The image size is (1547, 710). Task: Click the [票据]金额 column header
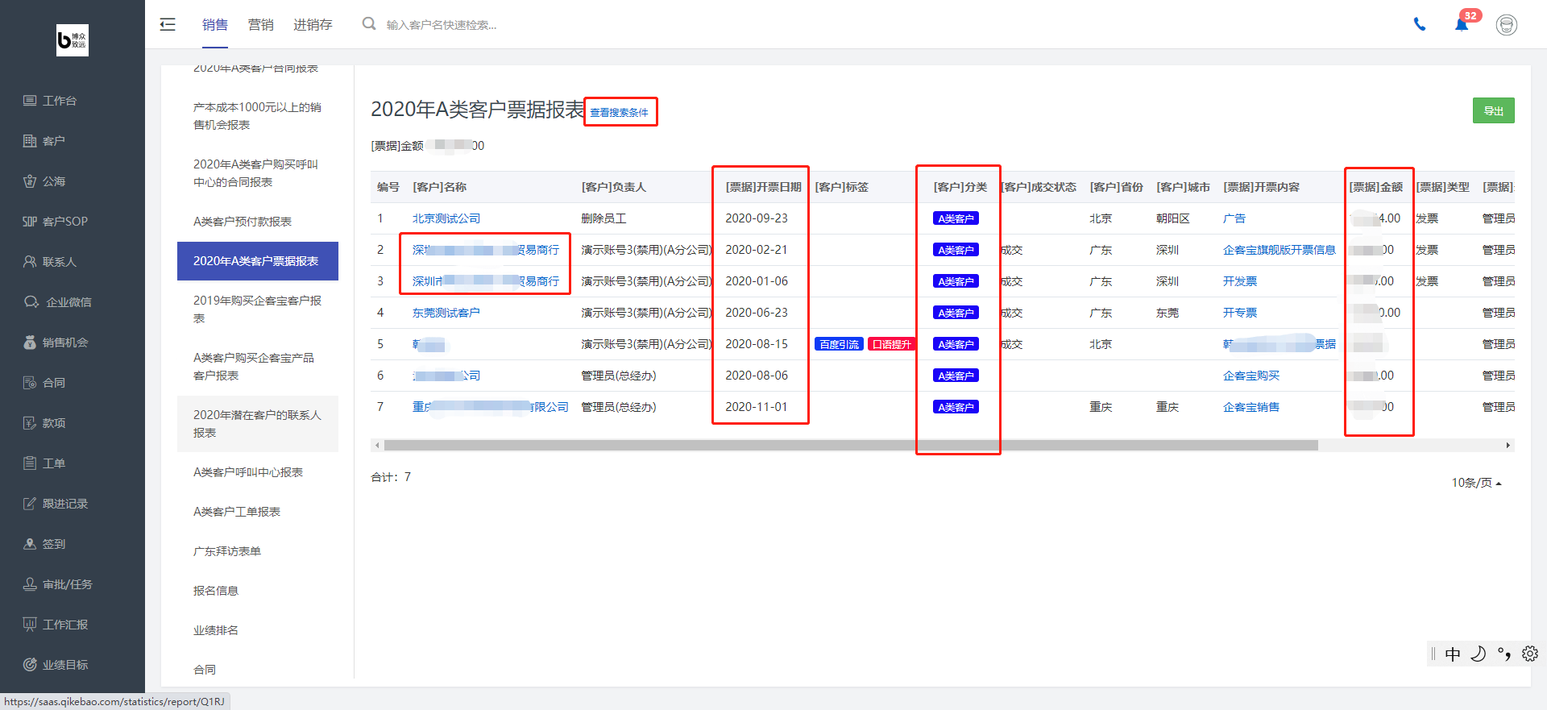coord(1376,187)
